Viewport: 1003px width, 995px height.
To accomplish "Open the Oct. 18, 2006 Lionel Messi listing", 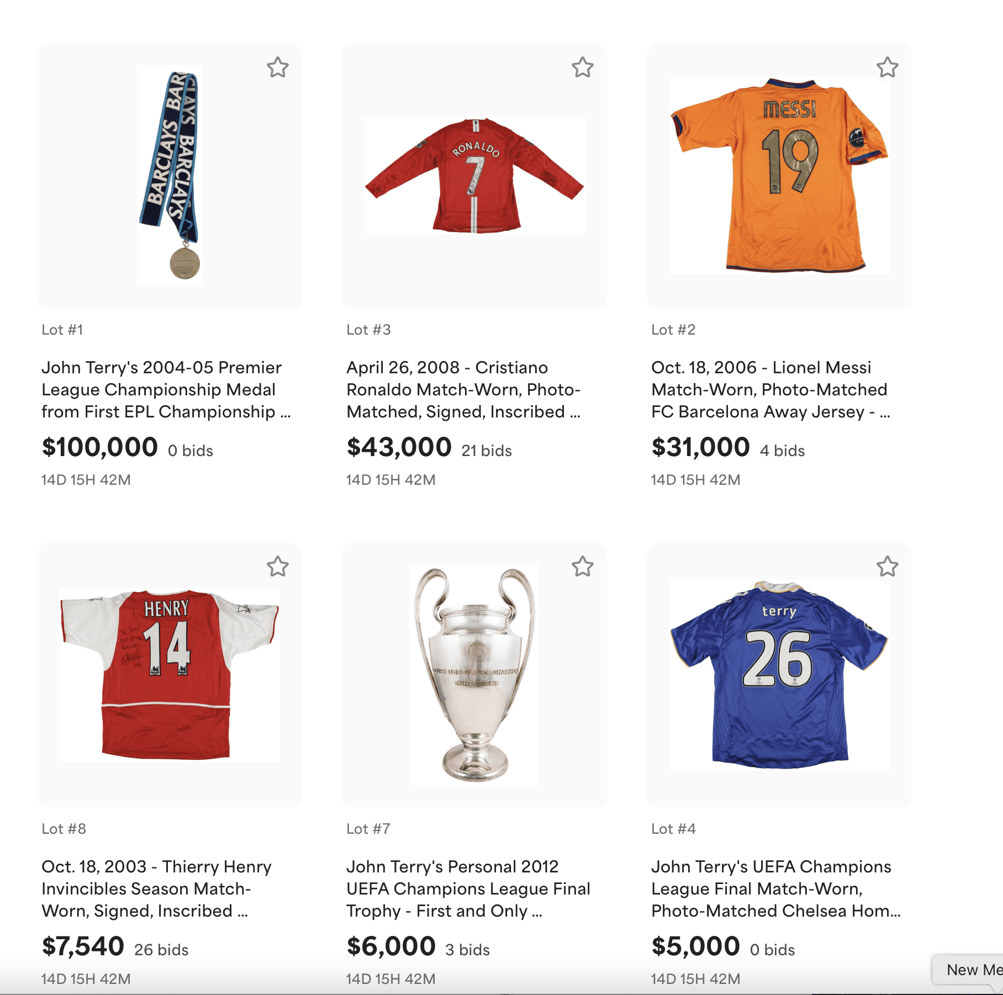I will coord(769,390).
